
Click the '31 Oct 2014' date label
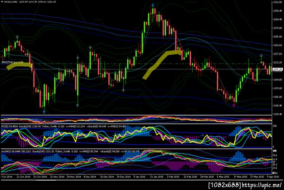coord(40,177)
